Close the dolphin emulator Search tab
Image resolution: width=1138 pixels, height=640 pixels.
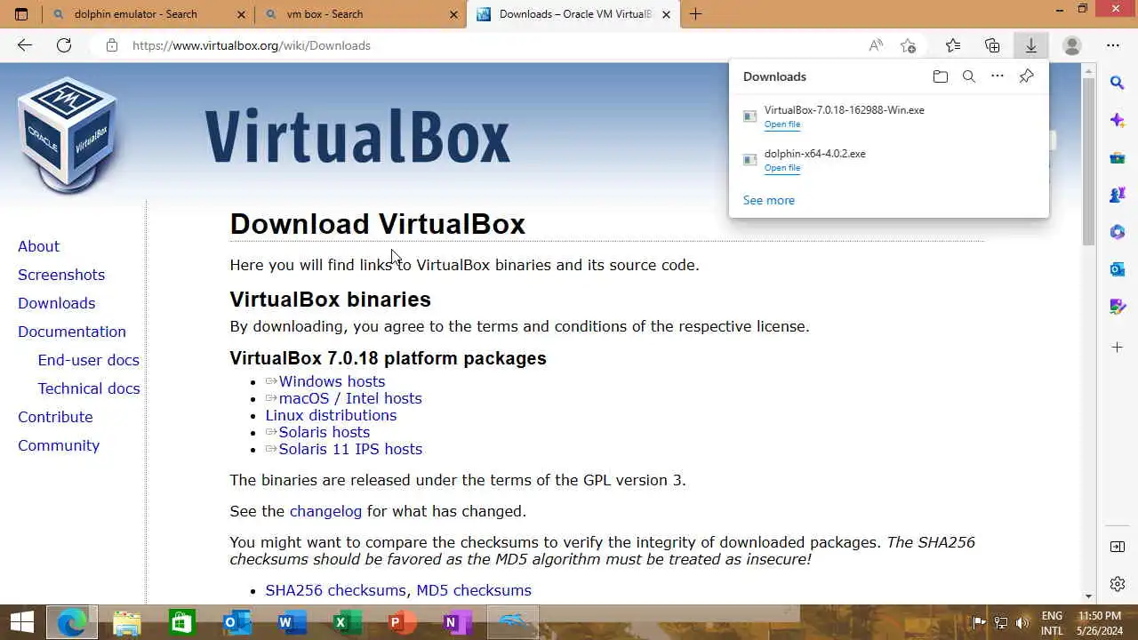[x=241, y=14]
